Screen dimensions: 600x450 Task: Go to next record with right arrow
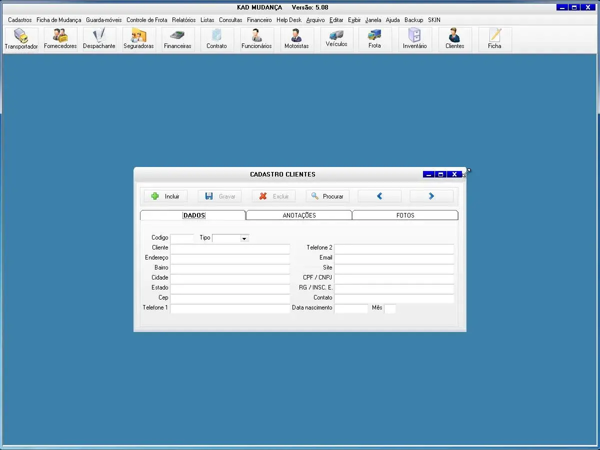click(431, 196)
